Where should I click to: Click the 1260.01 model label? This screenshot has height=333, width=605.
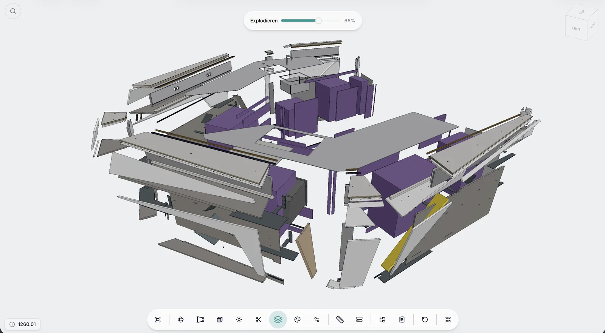click(x=27, y=324)
